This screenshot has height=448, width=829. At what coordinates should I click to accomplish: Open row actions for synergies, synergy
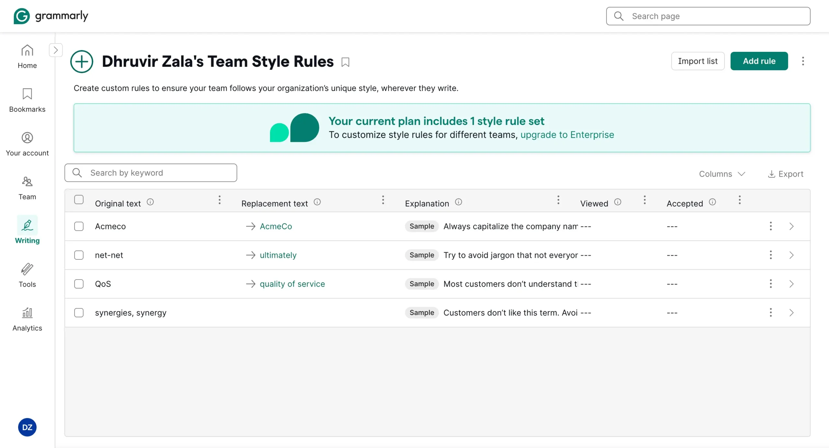pos(771,313)
